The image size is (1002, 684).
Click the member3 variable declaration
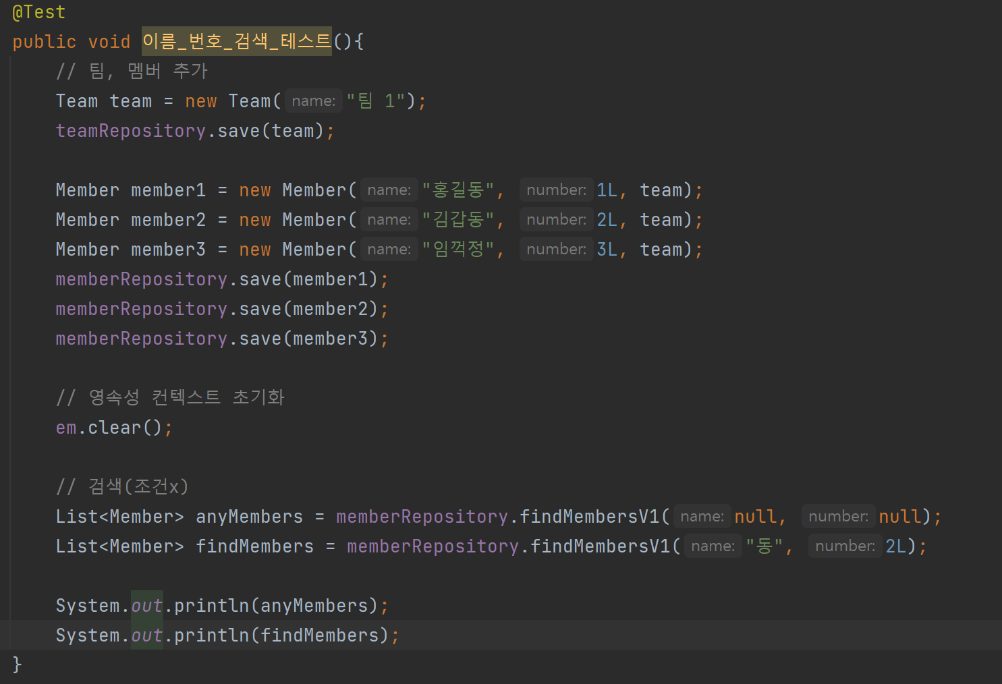[x=168, y=250]
